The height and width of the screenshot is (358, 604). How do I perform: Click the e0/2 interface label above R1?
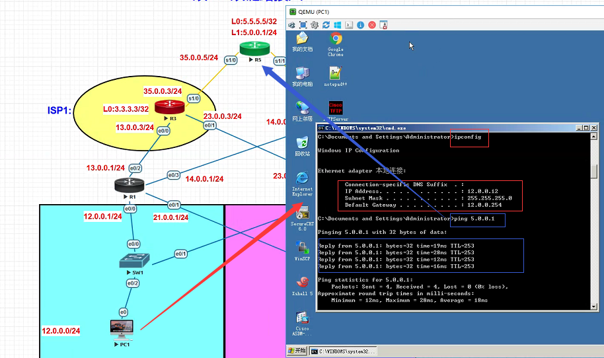(x=135, y=168)
